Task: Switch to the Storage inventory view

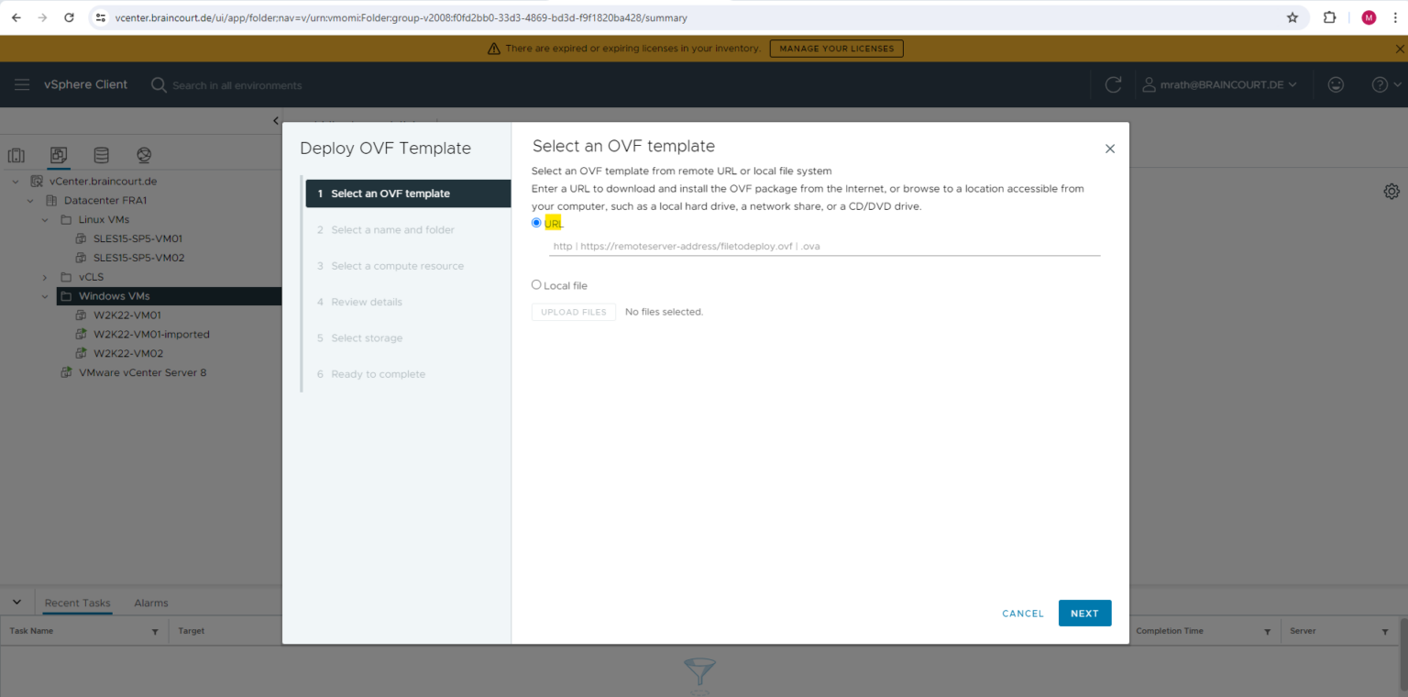Action: (101, 155)
